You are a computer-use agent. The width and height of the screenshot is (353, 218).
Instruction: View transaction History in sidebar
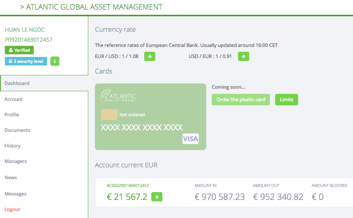13,146
